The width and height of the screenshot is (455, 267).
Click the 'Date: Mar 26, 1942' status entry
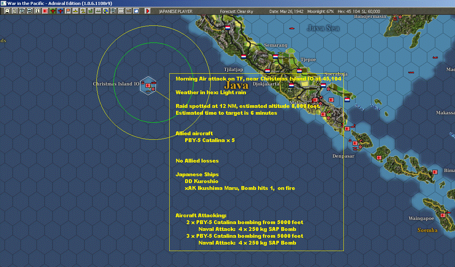click(287, 11)
